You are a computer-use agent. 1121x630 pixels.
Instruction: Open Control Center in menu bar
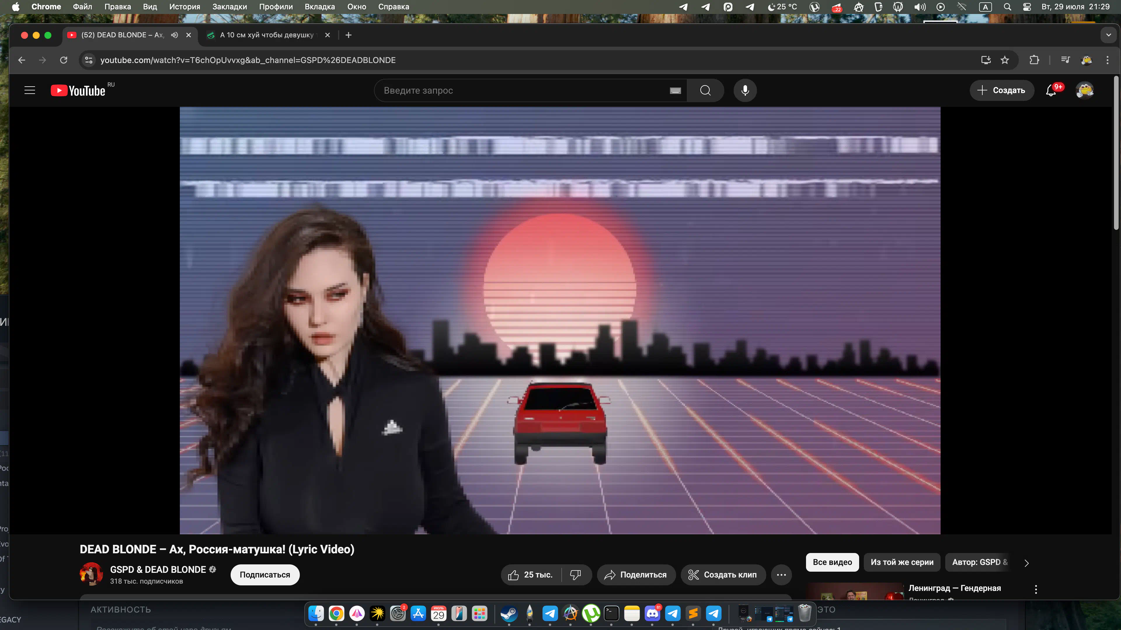(1027, 6)
